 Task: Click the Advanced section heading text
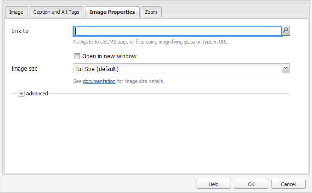(x=37, y=94)
